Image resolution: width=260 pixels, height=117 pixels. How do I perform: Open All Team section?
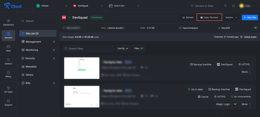[8, 90]
